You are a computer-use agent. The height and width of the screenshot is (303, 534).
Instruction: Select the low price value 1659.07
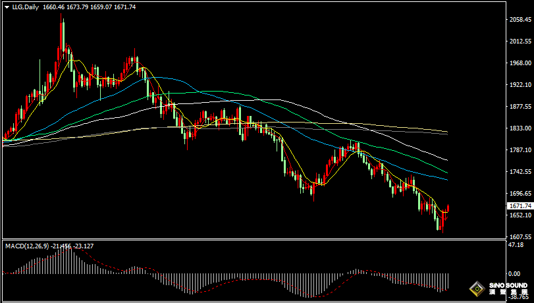[x=101, y=7]
